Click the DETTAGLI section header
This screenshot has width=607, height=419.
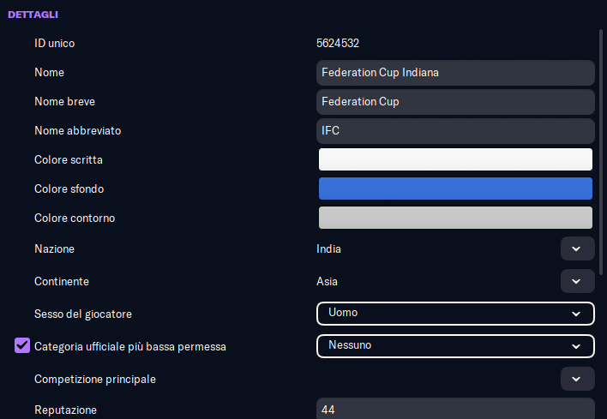[33, 15]
